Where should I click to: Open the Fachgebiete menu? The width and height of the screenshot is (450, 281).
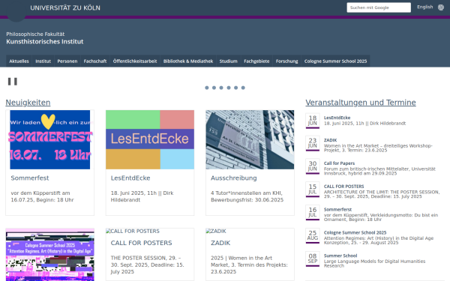256,61
